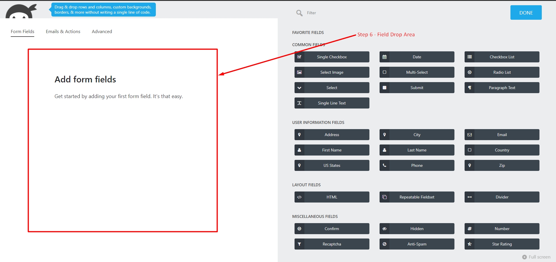Open the Advanced tab
Screen dimensions: 556x262
102,32
